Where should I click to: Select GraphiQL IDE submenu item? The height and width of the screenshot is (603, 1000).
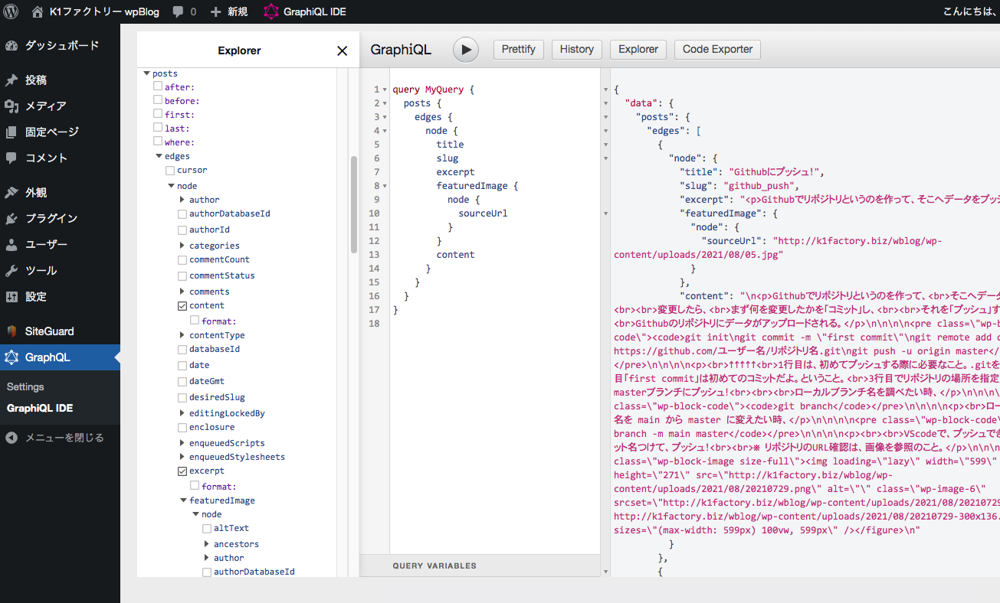point(40,409)
